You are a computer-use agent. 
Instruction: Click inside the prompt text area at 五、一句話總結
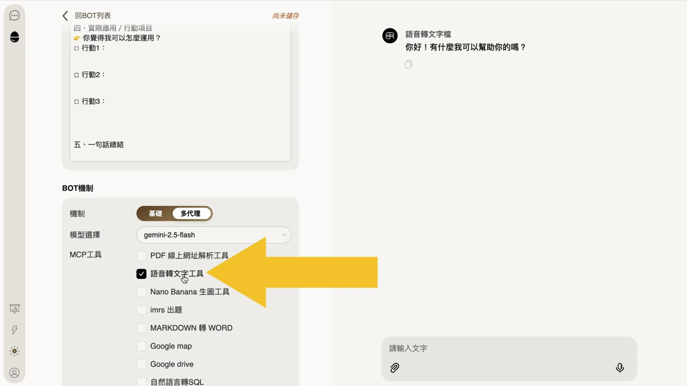coord(99,145)
